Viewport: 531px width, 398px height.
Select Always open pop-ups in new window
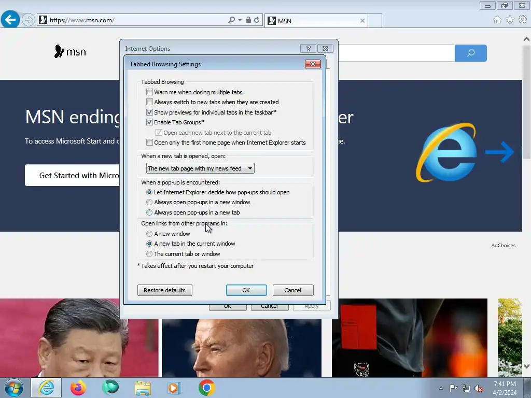(149, 202)
